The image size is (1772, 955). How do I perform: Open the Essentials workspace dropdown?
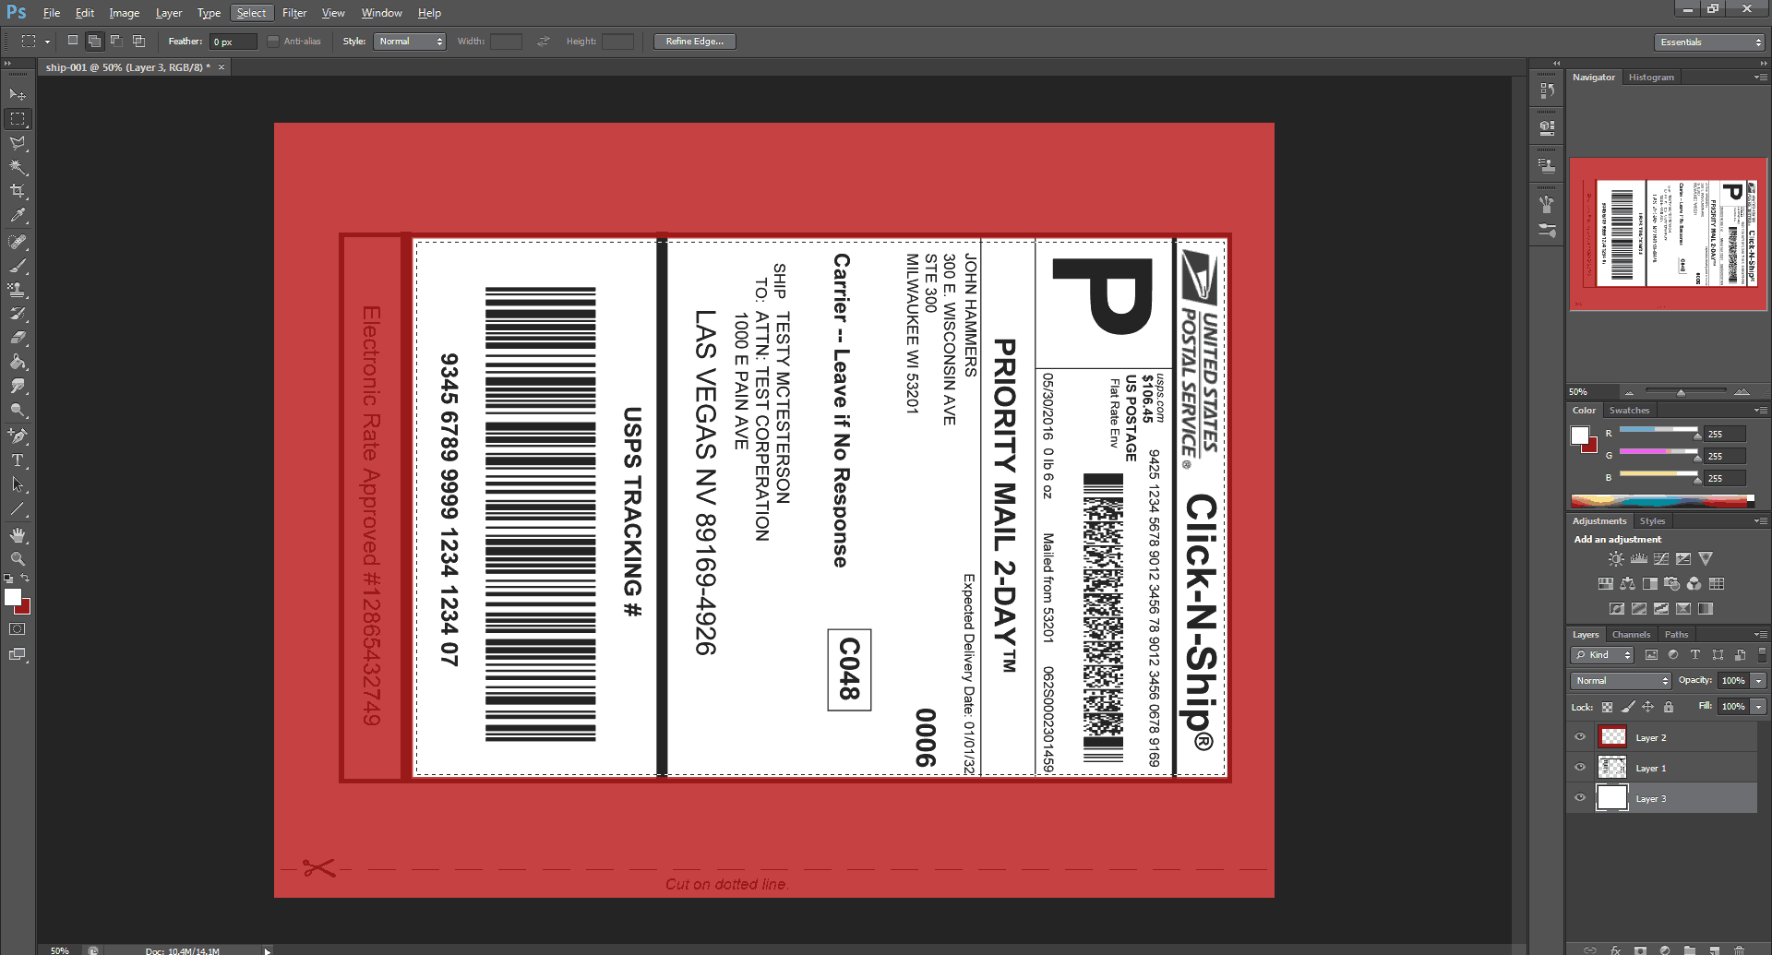pos(1709,42)
